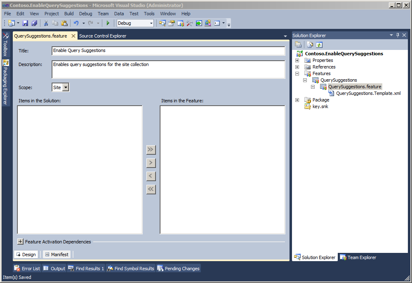Open the Edit menu
Screen dimensions: 412x283
click(x=20, y=14)
